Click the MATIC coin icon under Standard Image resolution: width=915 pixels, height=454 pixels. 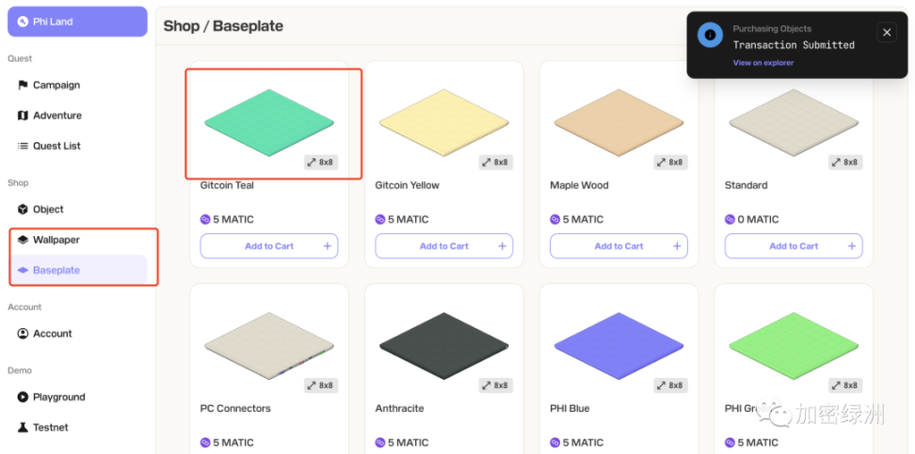tap(730, 219)
